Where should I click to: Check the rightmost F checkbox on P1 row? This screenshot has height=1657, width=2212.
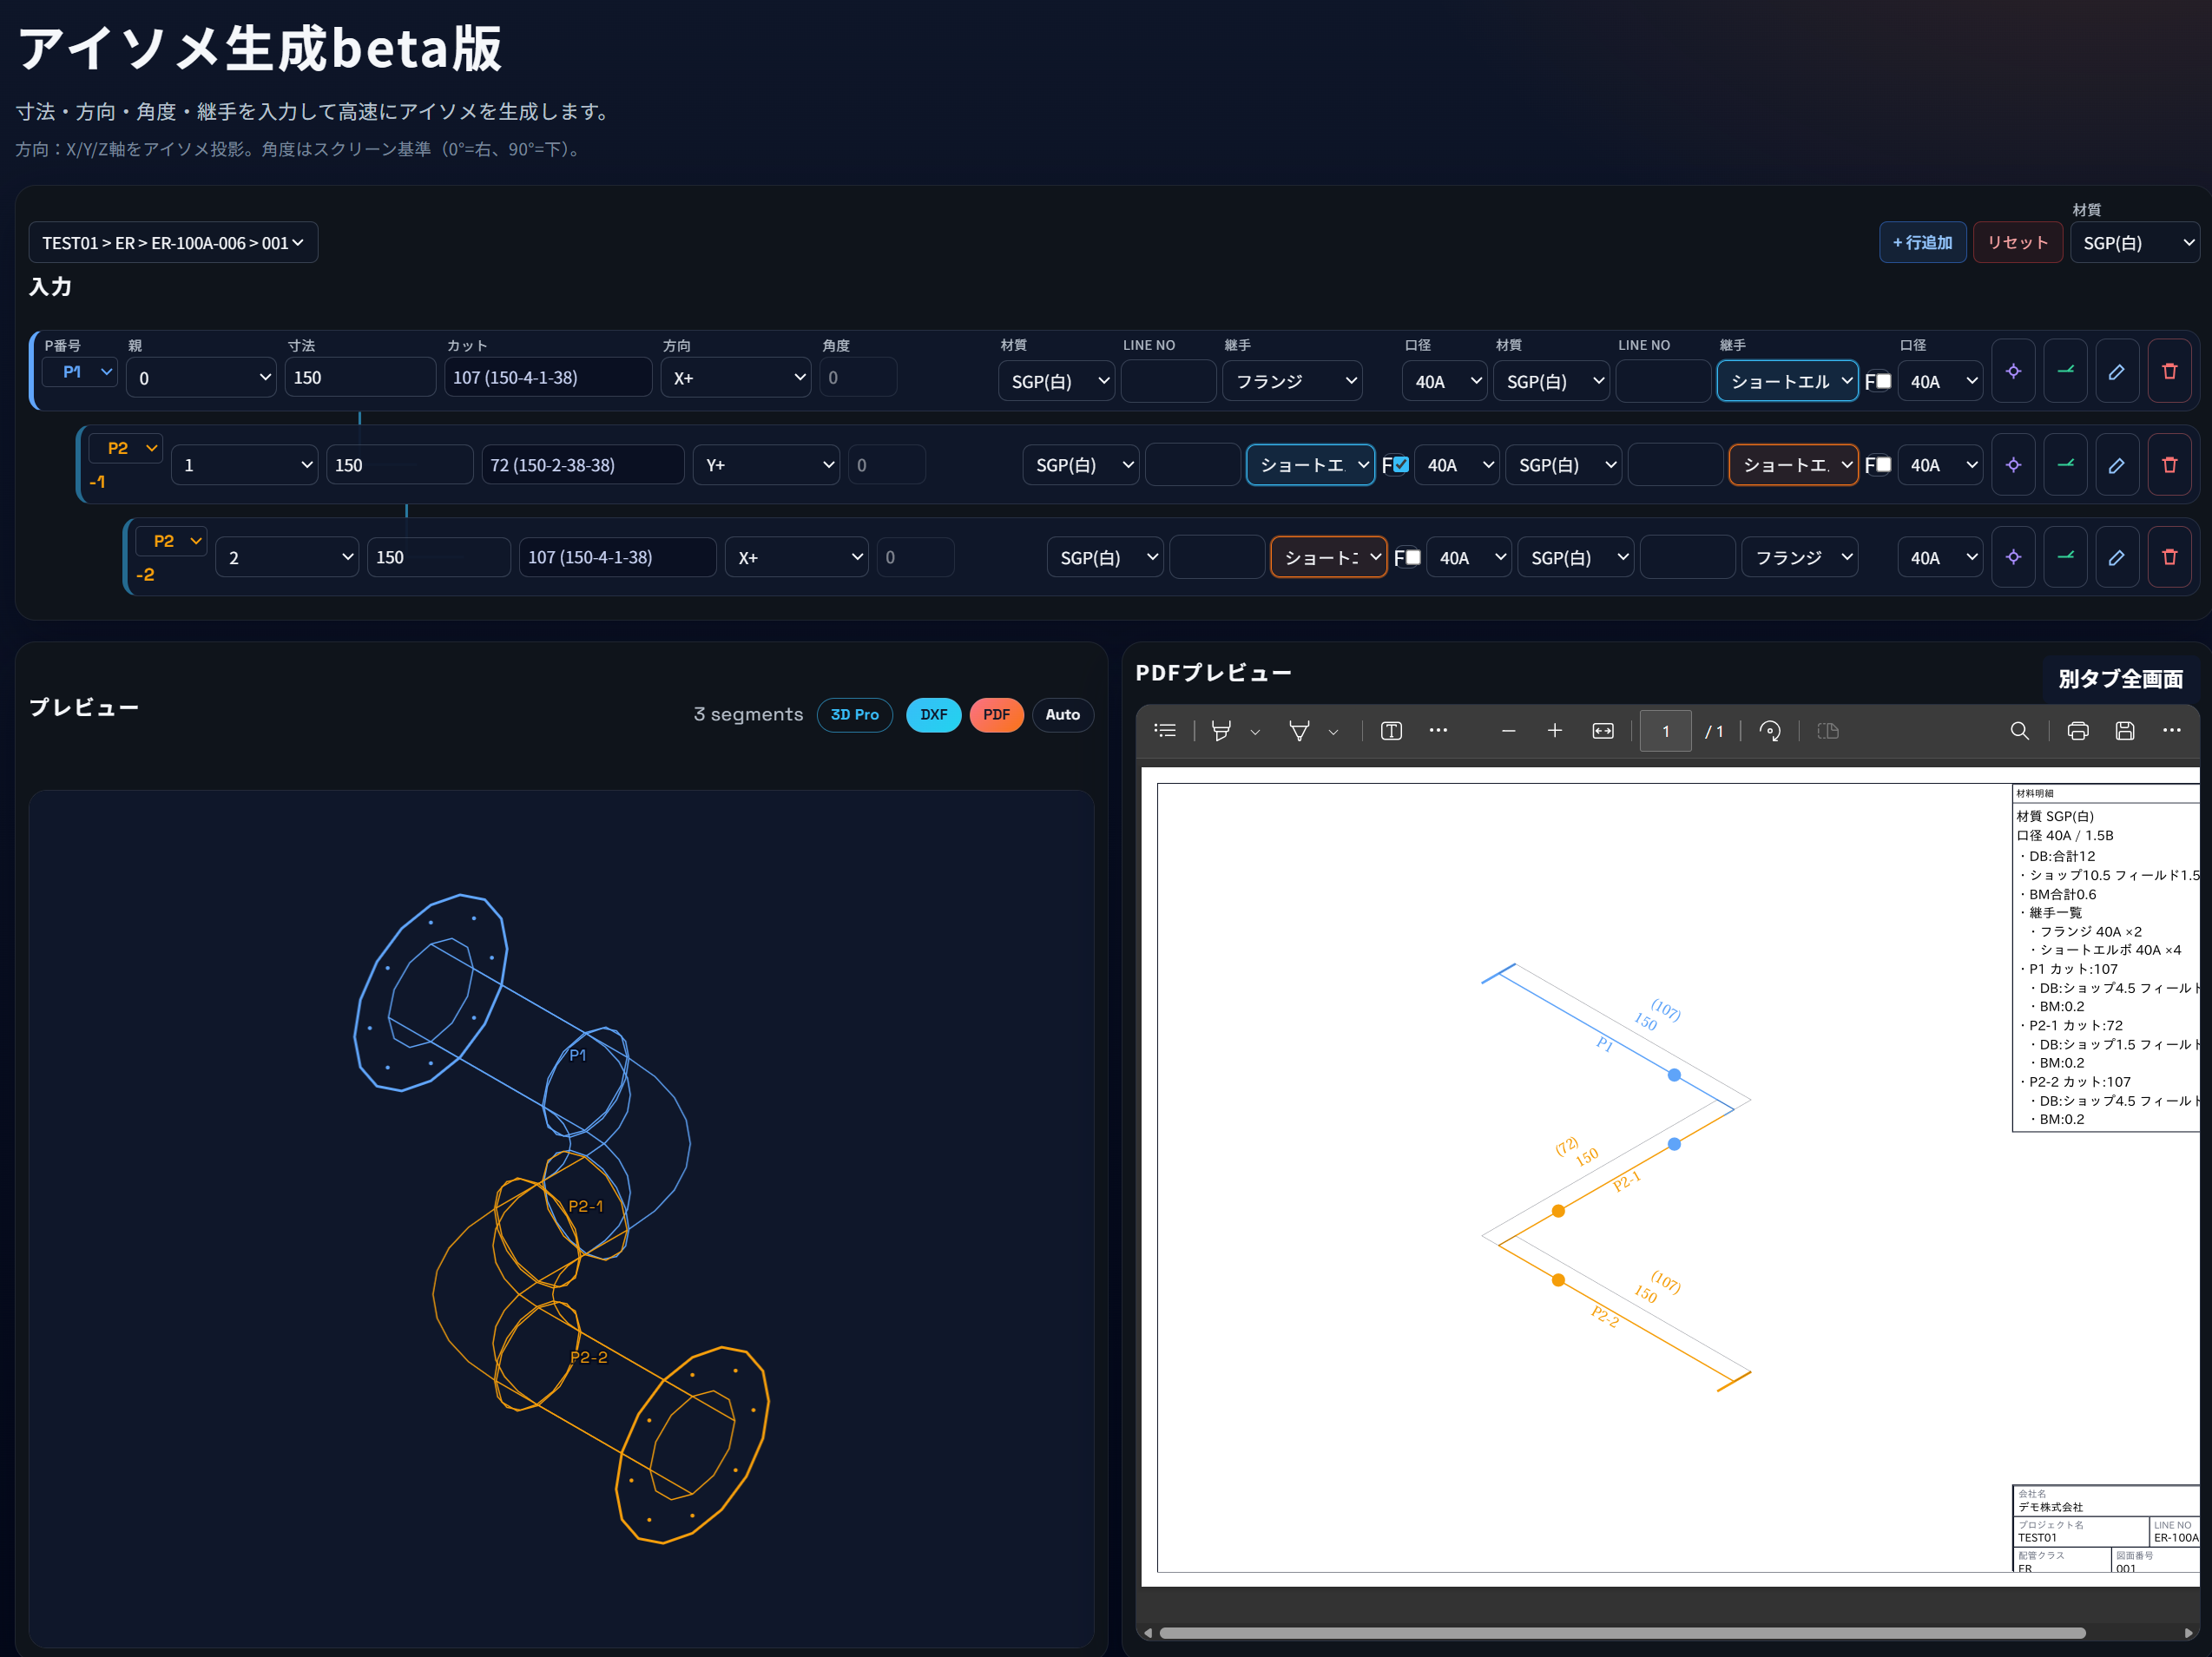point(1883,381)
